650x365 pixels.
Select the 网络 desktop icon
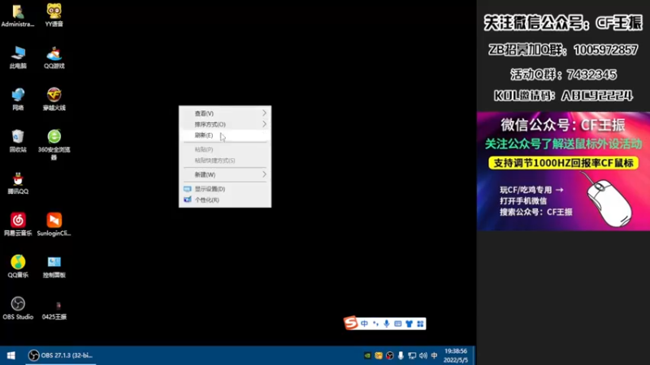tap(18, 99)
